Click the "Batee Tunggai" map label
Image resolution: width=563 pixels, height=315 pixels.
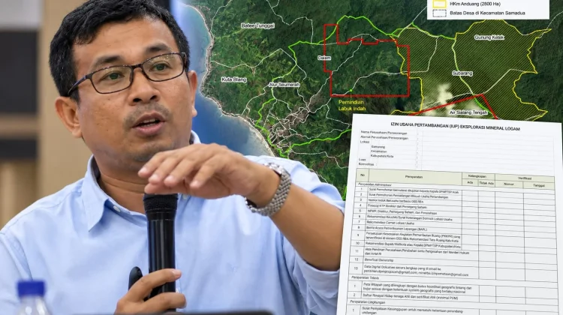coord(257,25)
